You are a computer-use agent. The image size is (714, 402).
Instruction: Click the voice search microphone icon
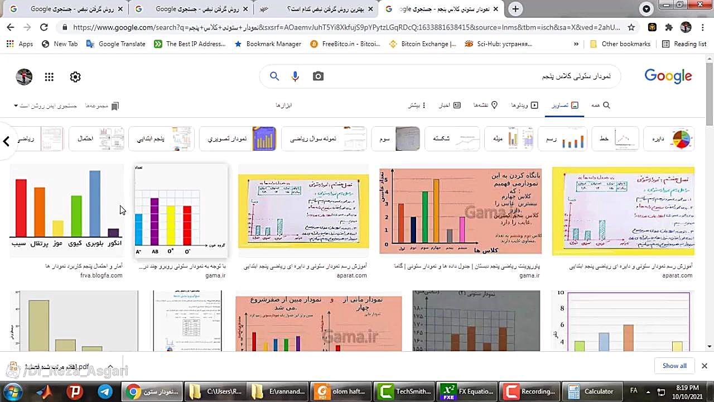point(295,76)
